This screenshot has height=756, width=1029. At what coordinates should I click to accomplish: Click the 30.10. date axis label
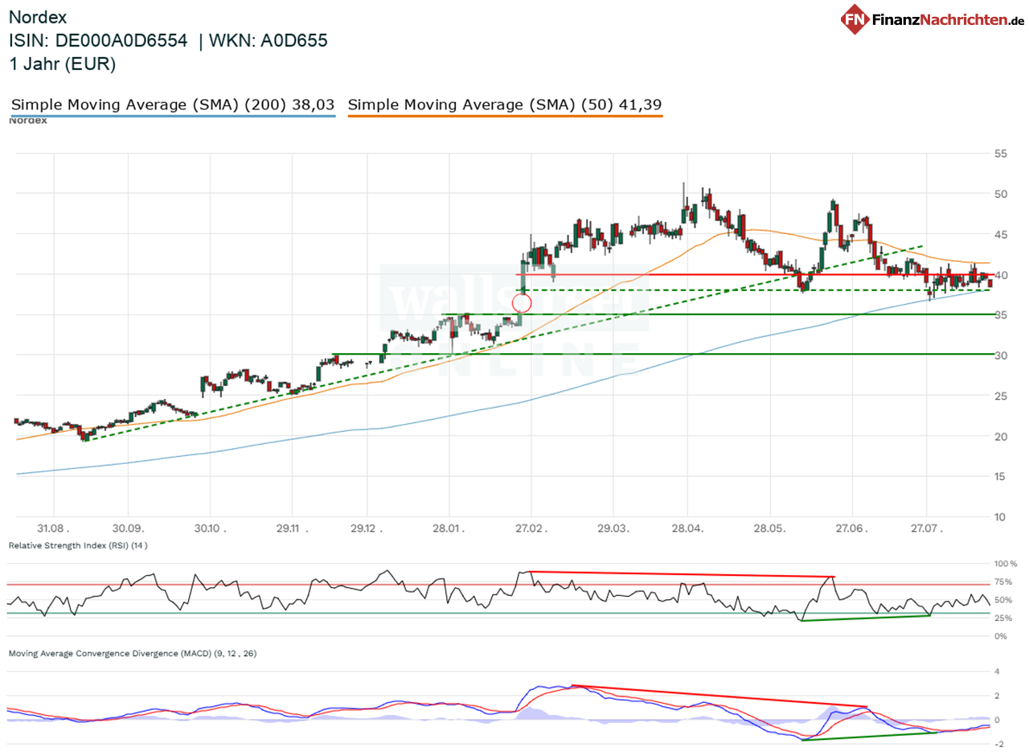pos(211,528)
